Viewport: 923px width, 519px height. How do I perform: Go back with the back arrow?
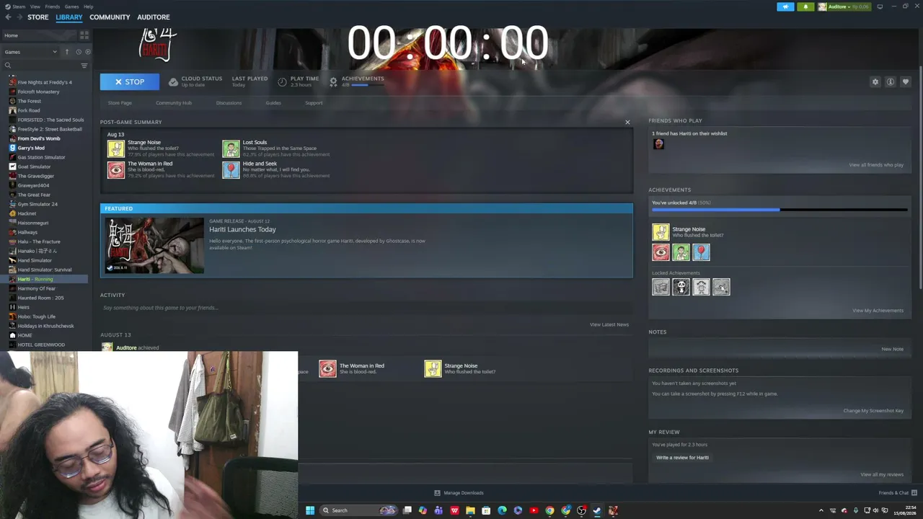pyautogui.click(x=8, y=17)
